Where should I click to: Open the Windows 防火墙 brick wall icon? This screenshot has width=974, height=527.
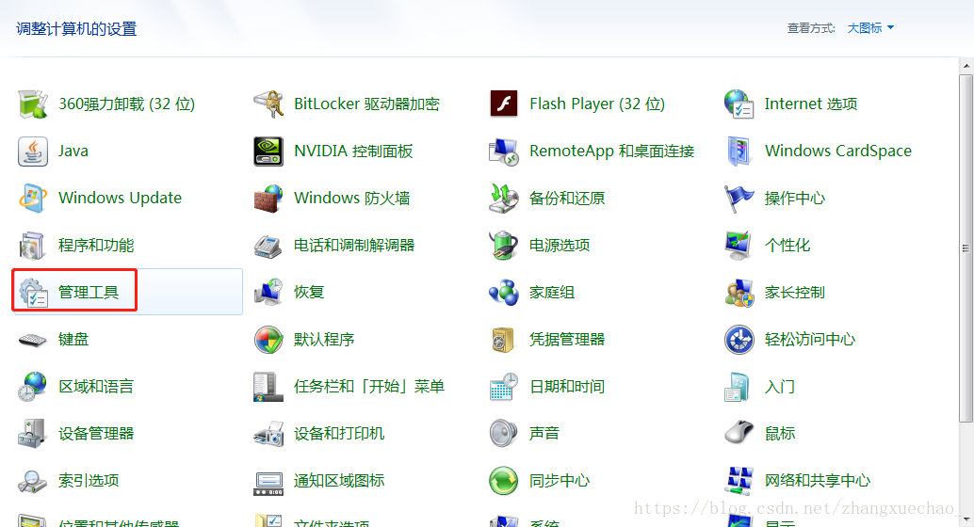[268, 198]
